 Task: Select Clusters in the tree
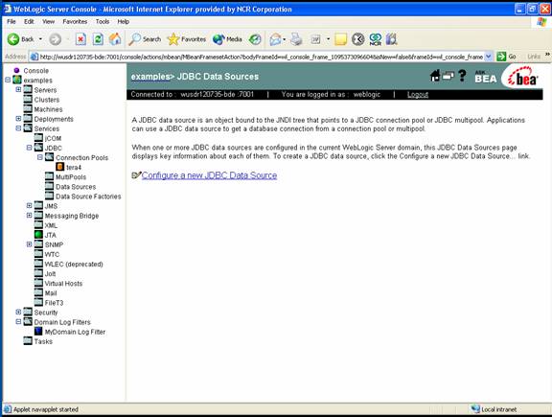coord(47,100)
